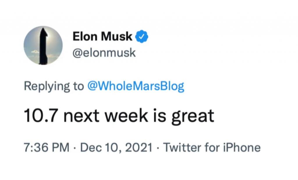The image size is (298, 180).
Task: Open the Elon Musk display name
Action: point(102,36)
